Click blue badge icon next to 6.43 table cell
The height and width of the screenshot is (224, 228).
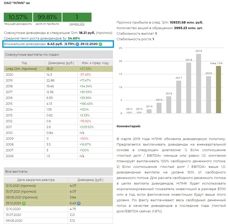pyautogui.click(x=79, y=203)
